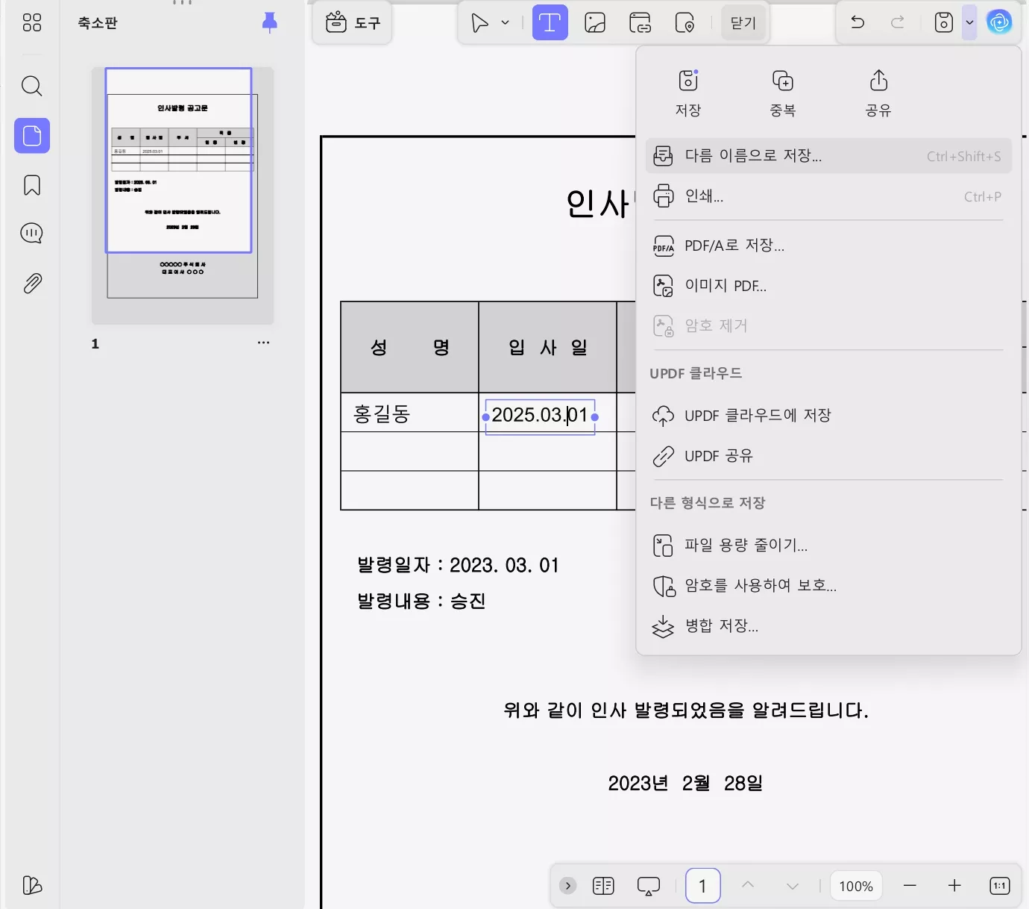Select the image editing tool
Screen dimensions: 1029x909
(x=595, y=22)
